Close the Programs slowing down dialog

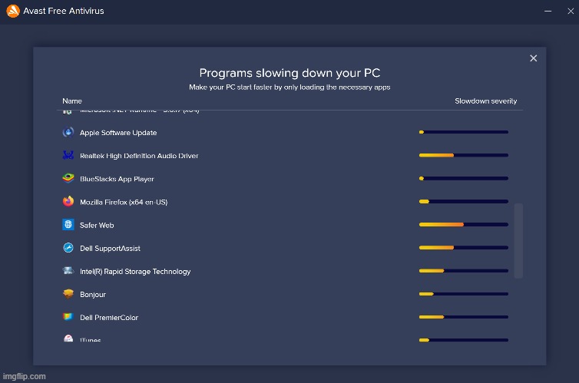click(x=533, y=58)
